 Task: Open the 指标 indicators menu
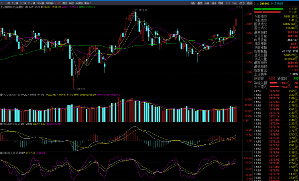point(193,3)
